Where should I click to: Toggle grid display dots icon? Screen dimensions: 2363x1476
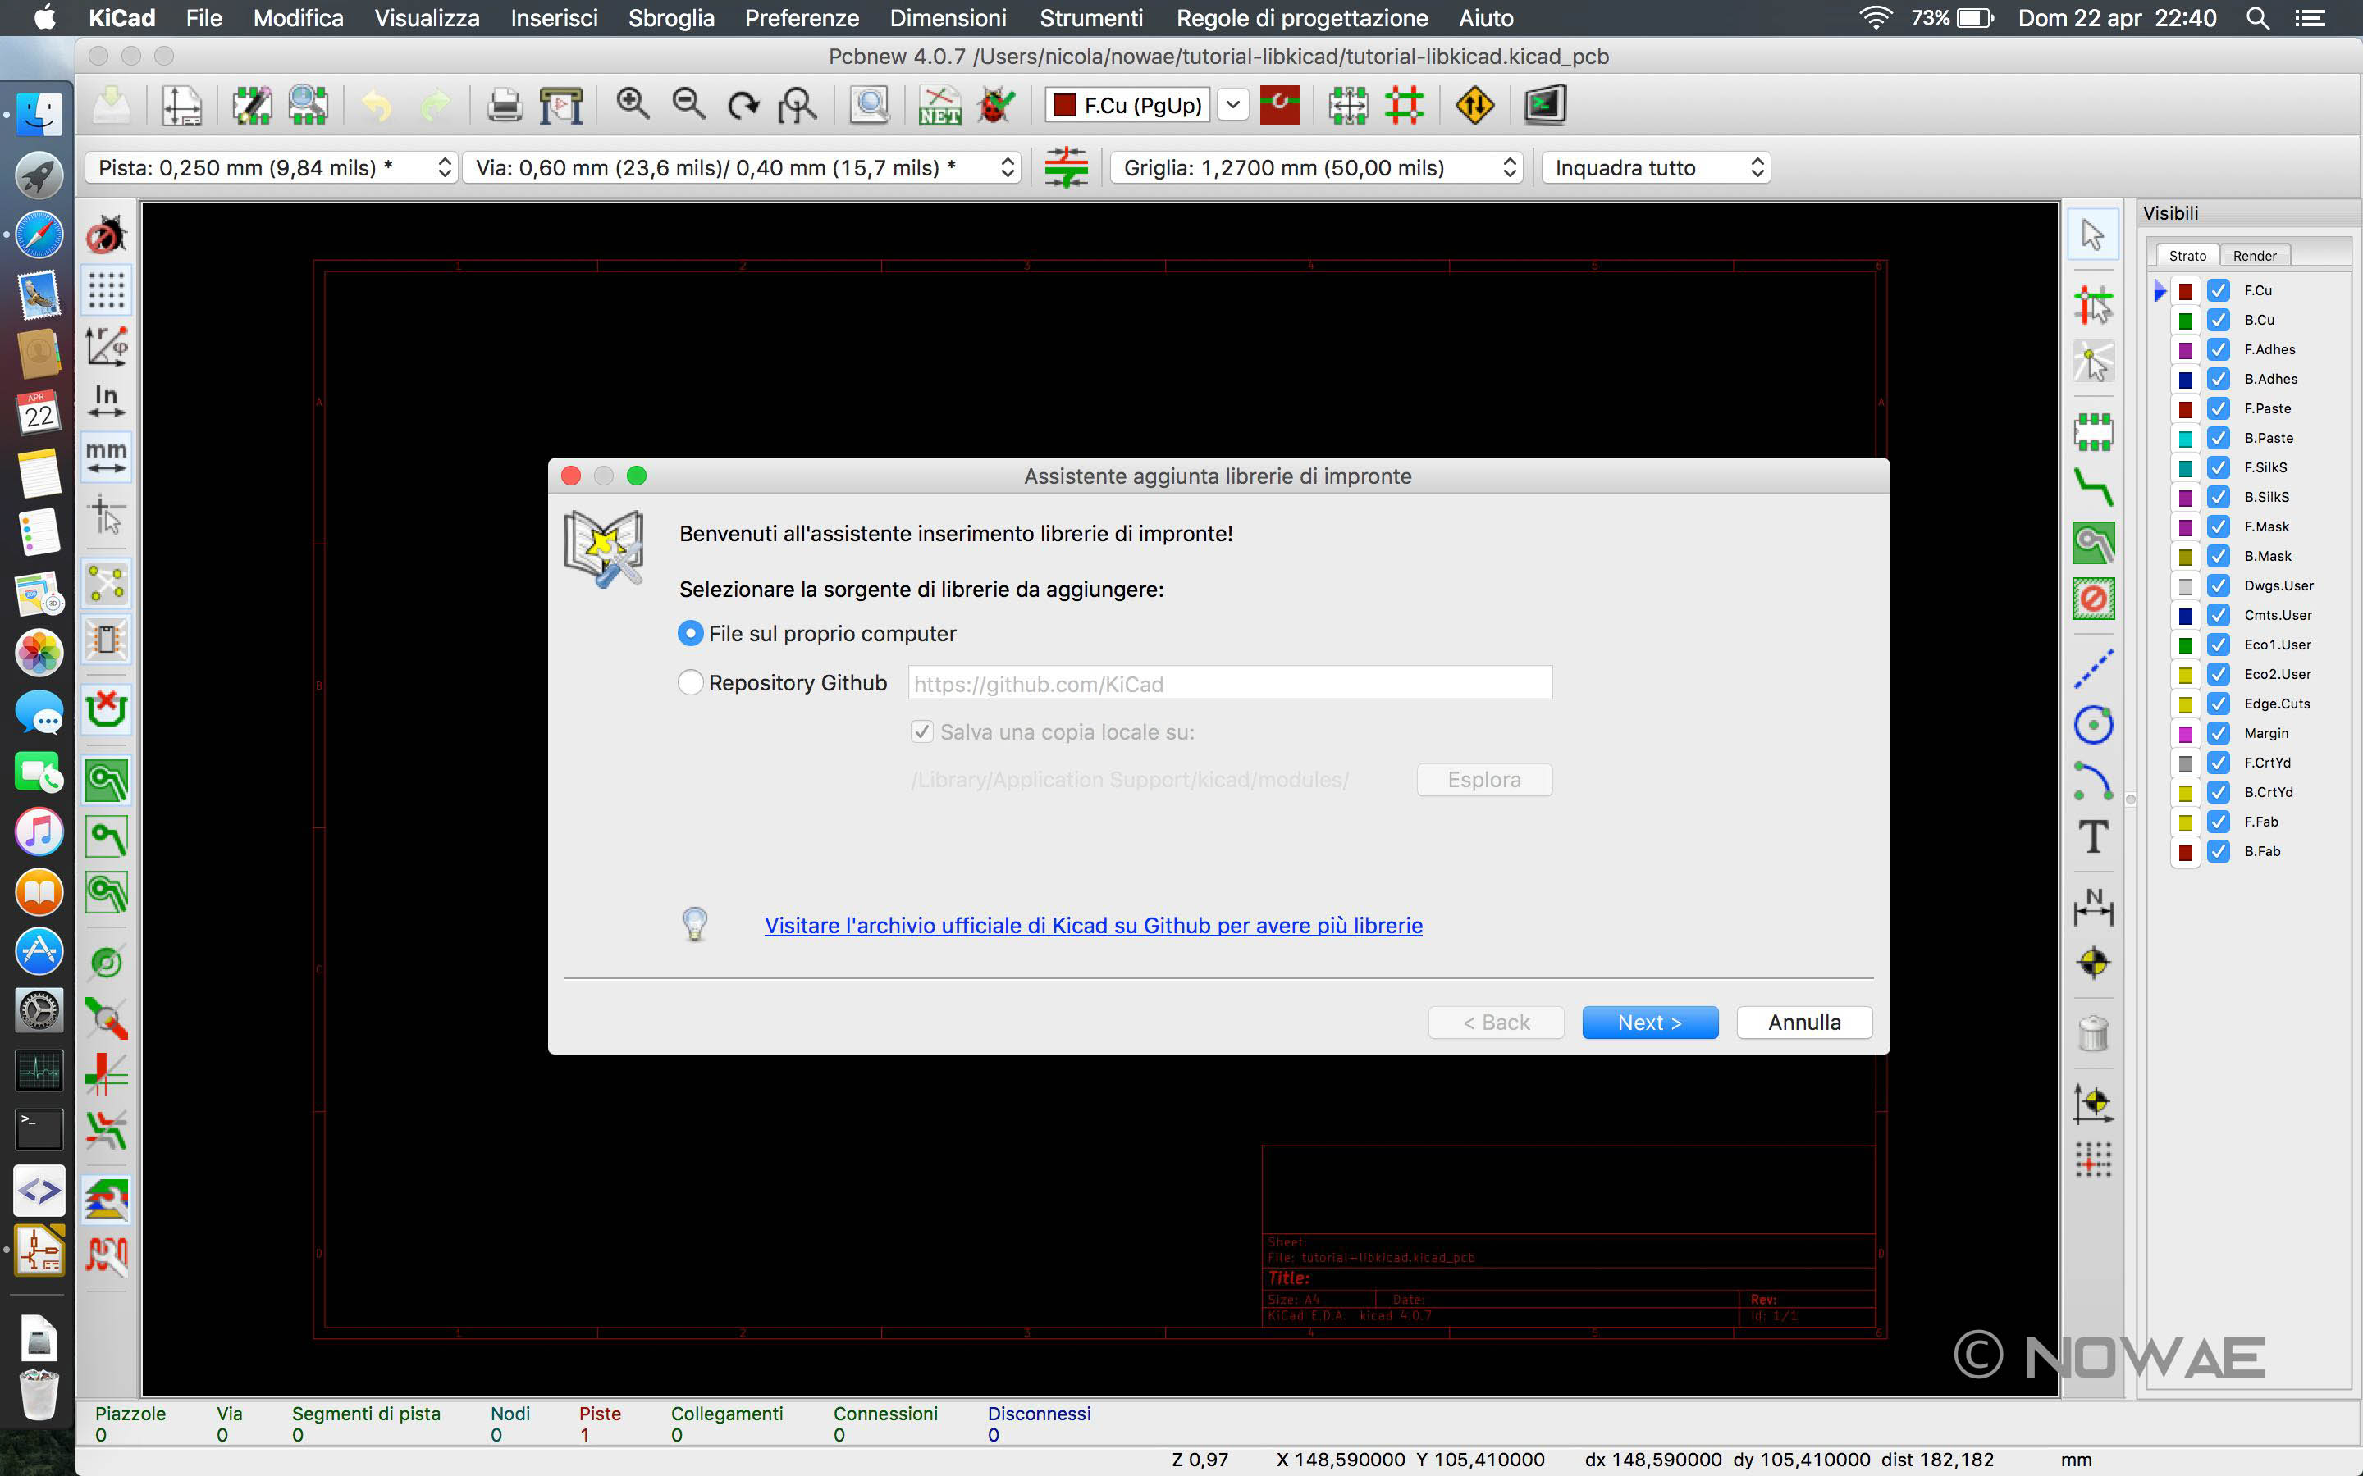[107, 290]
